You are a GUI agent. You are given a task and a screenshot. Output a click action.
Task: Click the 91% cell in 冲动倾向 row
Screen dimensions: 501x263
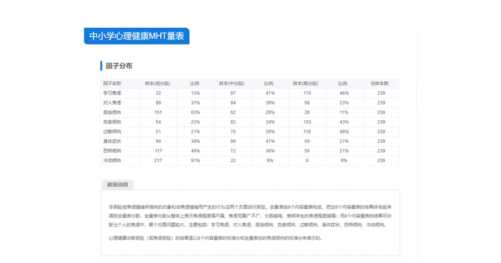[x=195, y=160]
